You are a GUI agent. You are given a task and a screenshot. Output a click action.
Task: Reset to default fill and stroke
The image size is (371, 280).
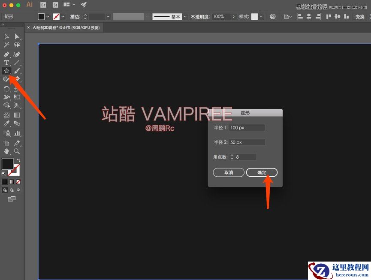(x=3, y=174)
